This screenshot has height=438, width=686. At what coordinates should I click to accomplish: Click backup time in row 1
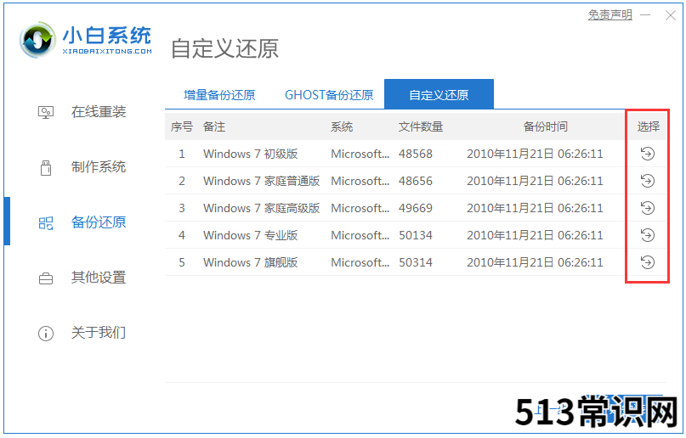(x=535, y=154)
